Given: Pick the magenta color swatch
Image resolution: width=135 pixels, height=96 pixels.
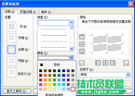Looking at the screenshot, I should click(41, 85).
